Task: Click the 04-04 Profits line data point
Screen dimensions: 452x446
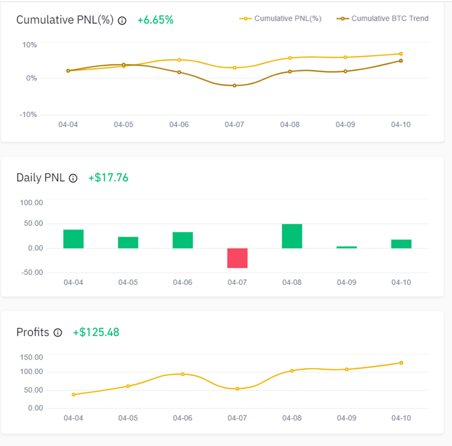Action: [73, 395]
